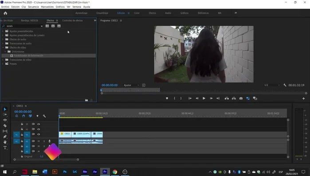Open the Secuencia menu
The height and width of the screenshot is (176, 310).
coord(33,7)
